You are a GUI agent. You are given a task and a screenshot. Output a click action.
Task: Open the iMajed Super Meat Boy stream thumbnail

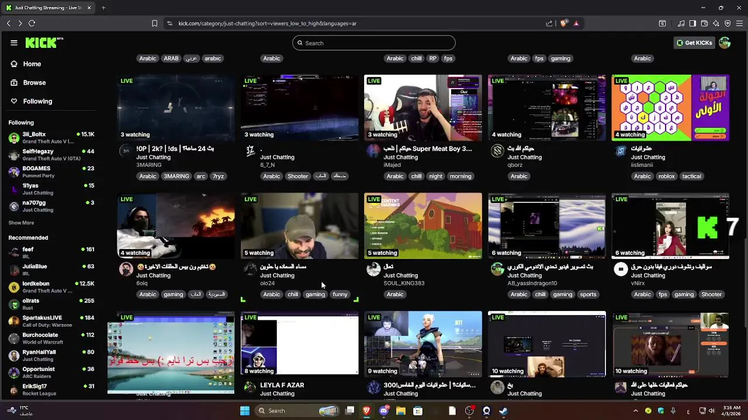(423, 108)
